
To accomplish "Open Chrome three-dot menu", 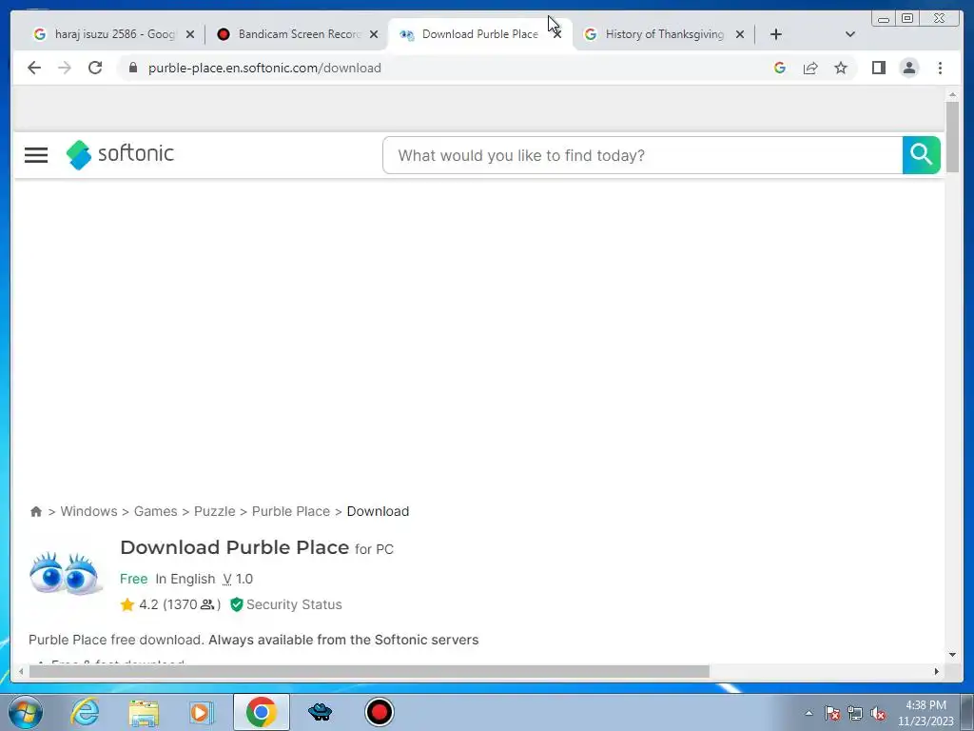I will (940, 68).
